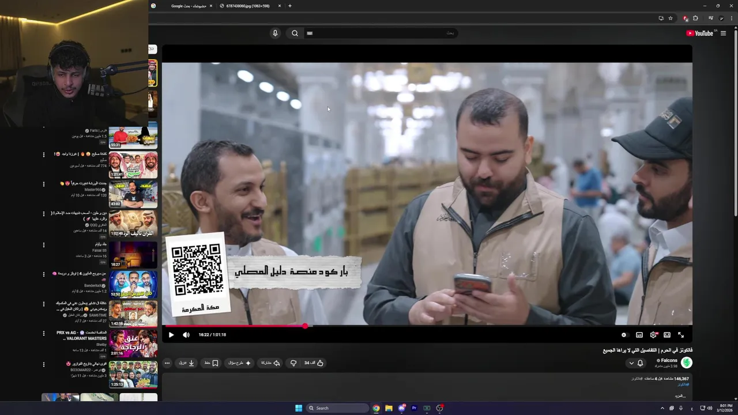
Task: Open Chrome three-dot menu
Action: 732,18
